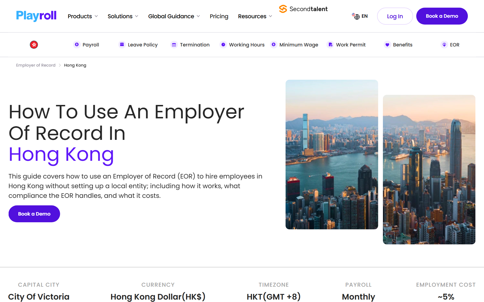This screenshot has height=302, width=484.
Task: Click the EOR pin icon
Action: click(x=444, y=45)
